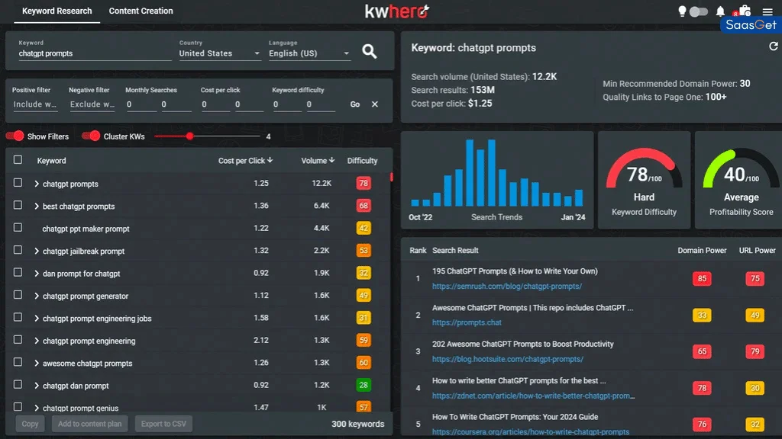Tick the chatgpt dan prompt checkbox
This screenshot has width=782, height=439.
click(18, 384)
